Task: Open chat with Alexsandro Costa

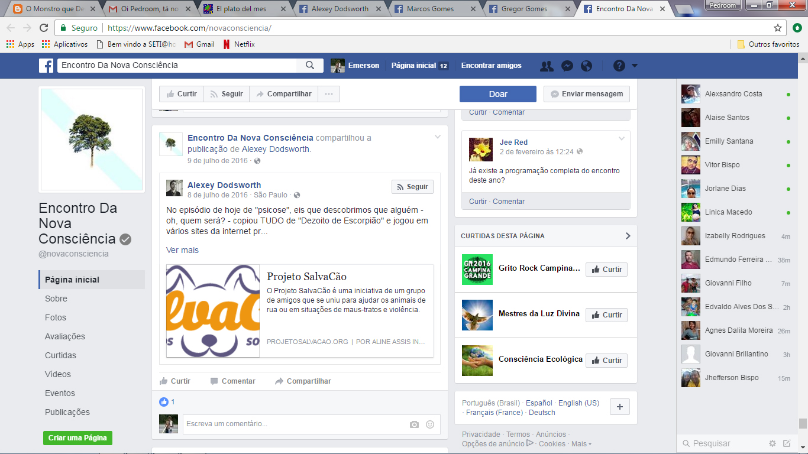Action: (736, 94)
